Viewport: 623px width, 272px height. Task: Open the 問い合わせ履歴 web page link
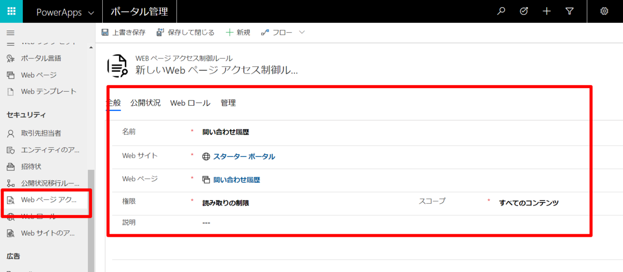click(x=236, y=180)
